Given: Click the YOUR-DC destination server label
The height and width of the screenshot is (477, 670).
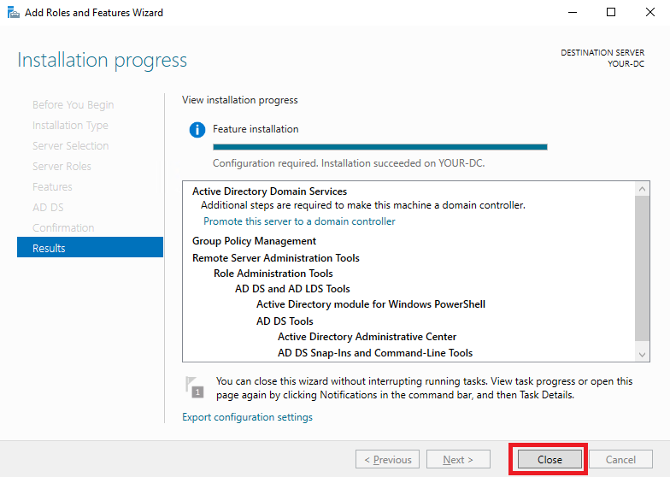Looking at the screenshot, I should point(626,63).
